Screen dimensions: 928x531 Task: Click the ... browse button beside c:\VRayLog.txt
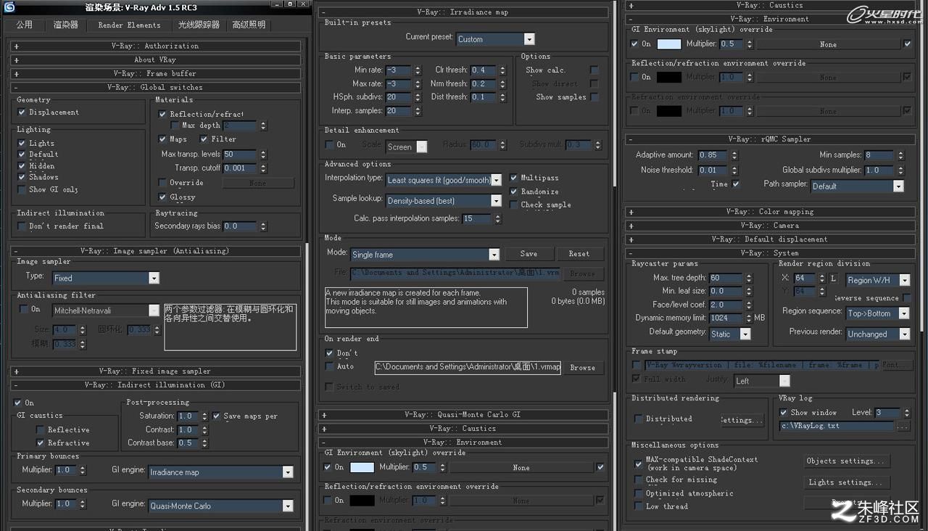click(903, 427)
